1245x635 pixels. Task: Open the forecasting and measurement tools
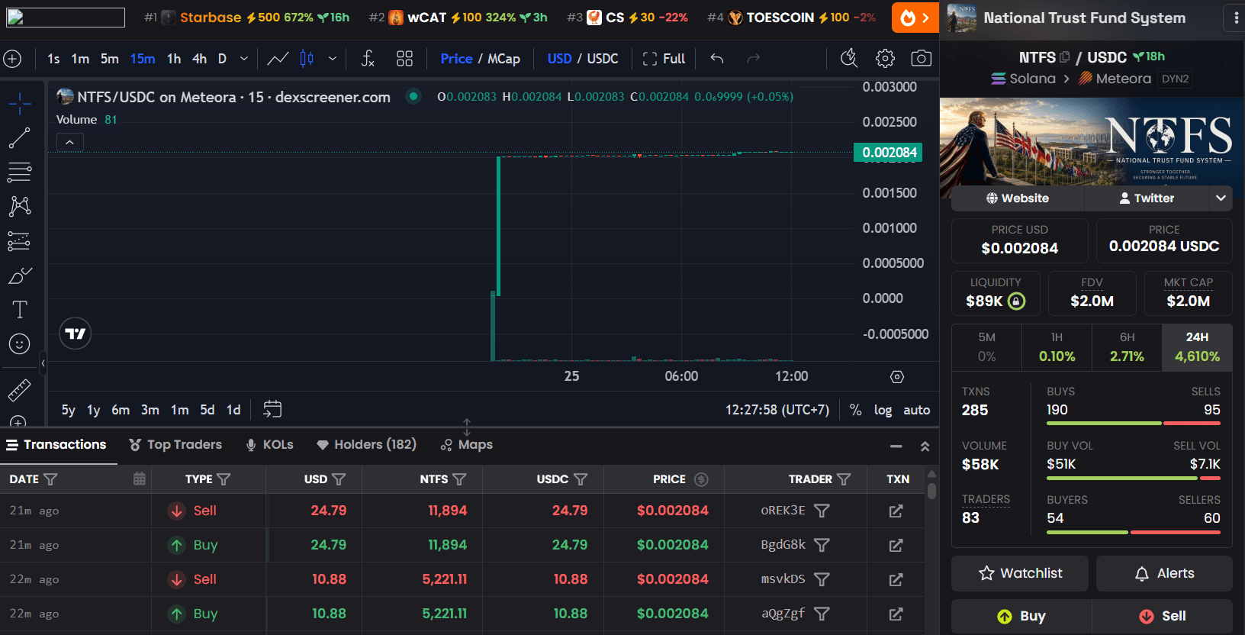(20, 241)
